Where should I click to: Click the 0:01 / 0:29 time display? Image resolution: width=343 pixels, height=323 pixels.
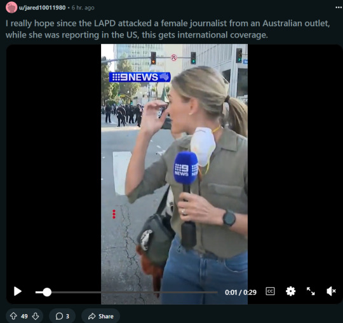(x=241, y=292)
